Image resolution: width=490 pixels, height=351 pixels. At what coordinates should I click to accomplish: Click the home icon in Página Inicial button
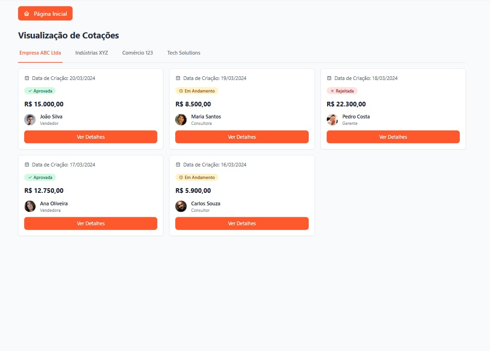[x=26, y=14]
